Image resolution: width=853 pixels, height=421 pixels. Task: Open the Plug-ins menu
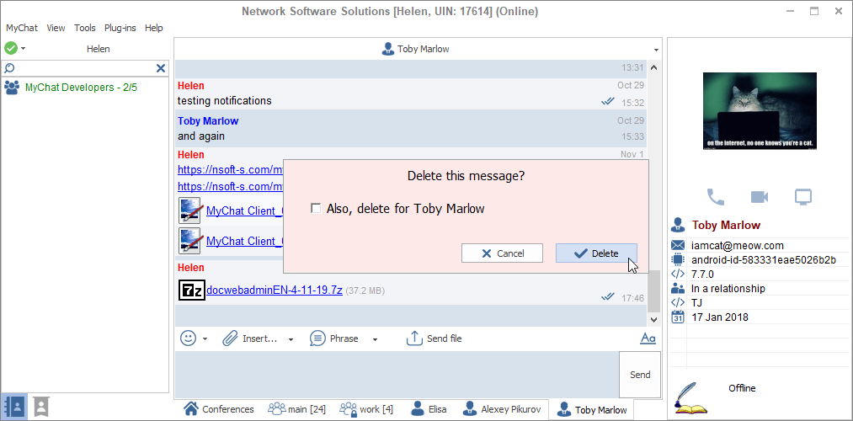point(120,28)
